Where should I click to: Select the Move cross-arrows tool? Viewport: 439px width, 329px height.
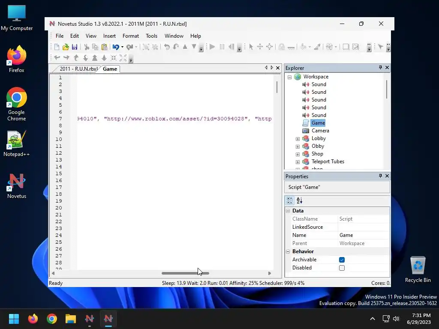[260, 47]
